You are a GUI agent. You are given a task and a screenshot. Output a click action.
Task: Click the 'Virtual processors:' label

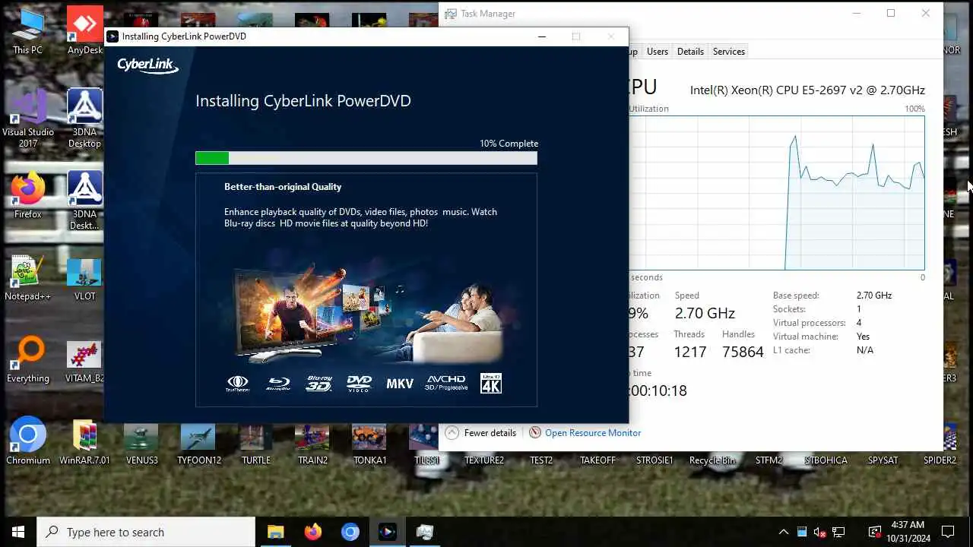(x=810, y=323)
